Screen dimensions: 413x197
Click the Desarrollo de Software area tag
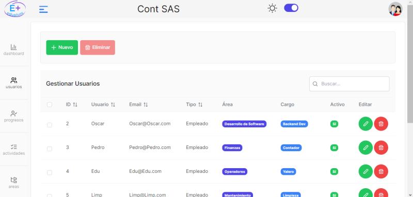(x=244, y=124)
